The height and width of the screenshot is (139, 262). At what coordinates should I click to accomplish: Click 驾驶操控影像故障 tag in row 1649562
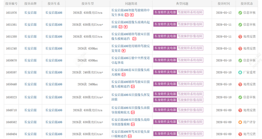pos(190,122)
